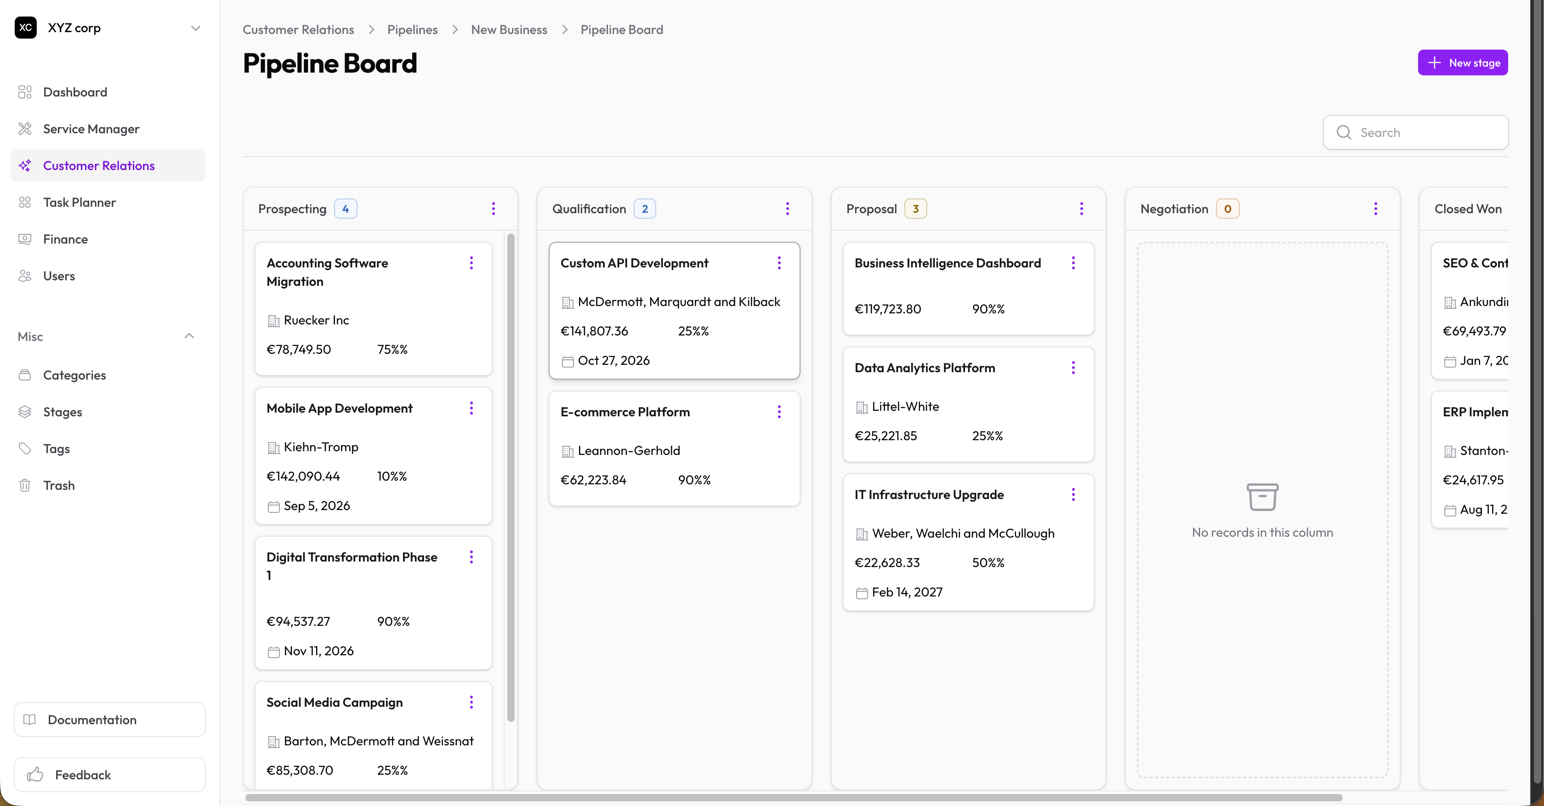Screen dimensions: 1544x806
Task: Click the Tags icon in sidebar
Action: pyautogui.click(x=24, y=449)
